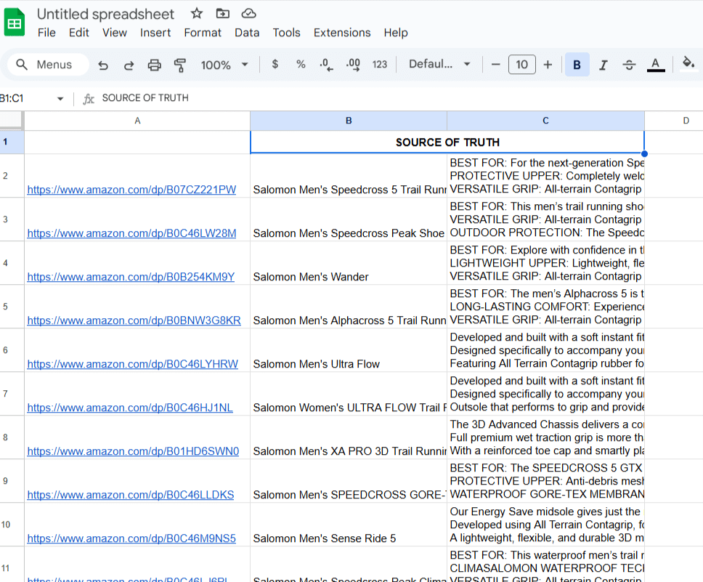Check the cloud document status icon
Image resolution: width=703 pixels, height=582 pixels.
(248, 14)
